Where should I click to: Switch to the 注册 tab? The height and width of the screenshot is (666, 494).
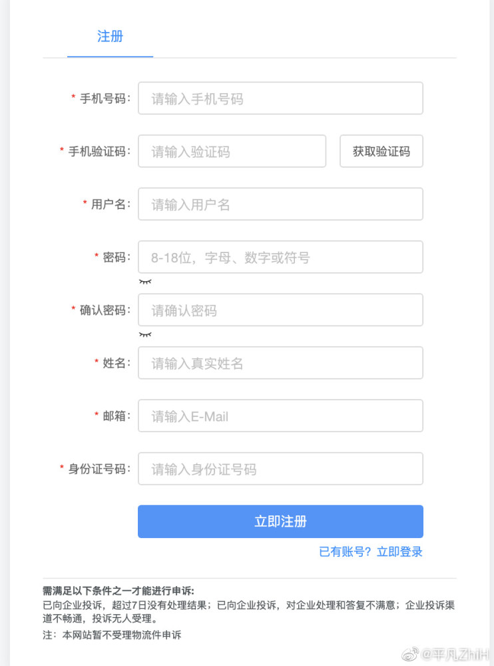coord(110,37)
